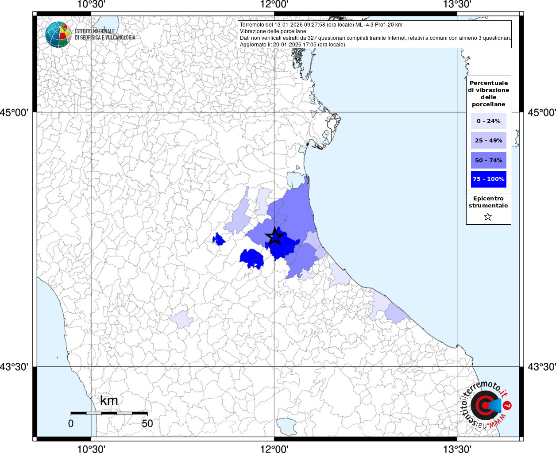Click the Terremoto del 13-01-2026 header line
The image size is (556, 453).
pos(321,25)
